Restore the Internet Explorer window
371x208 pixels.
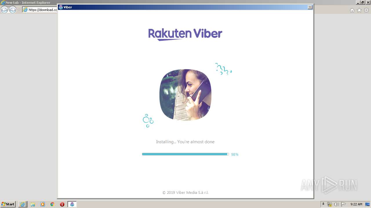click(362, 3)
